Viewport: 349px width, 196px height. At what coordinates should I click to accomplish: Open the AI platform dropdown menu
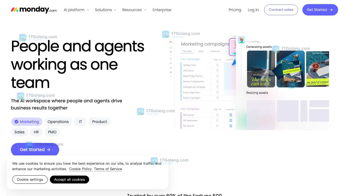pos(76,10)
